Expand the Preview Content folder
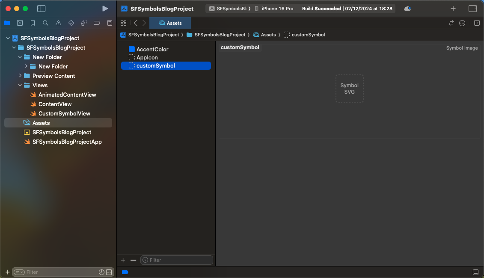The image size is (484, 278). tap(20, 76)
